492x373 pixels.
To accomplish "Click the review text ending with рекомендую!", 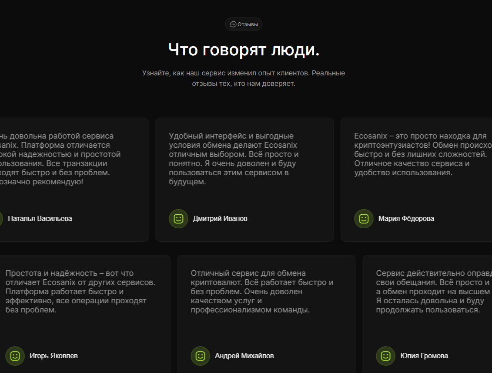I will 60,159.
